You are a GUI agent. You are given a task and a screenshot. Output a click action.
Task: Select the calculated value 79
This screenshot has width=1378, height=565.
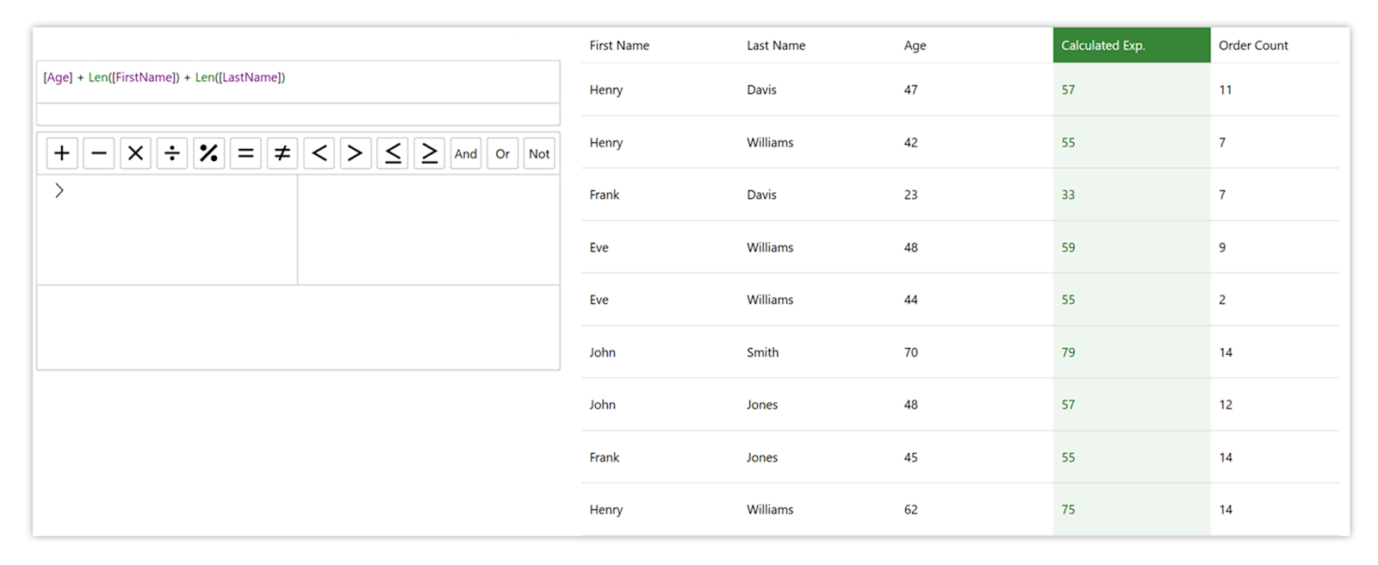tap(1068, 352)
